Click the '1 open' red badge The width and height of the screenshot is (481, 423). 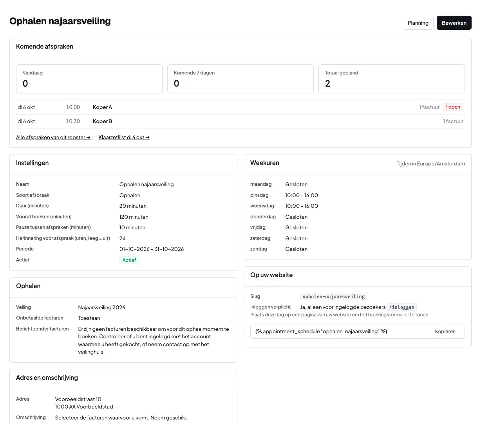[453, 107]
